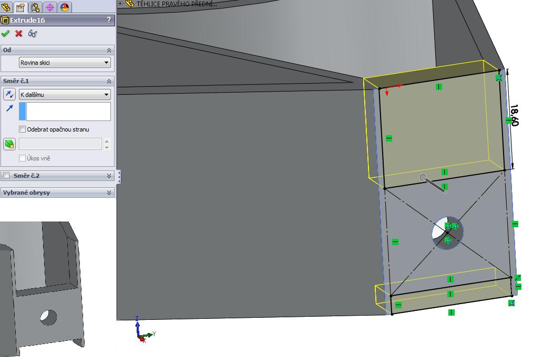The image size is (533, 363).
Task: Click the TĚHLICE PRAVÉHO PŘEDNÍ part name
Action: pyautogui.click(x=177, y=4)
